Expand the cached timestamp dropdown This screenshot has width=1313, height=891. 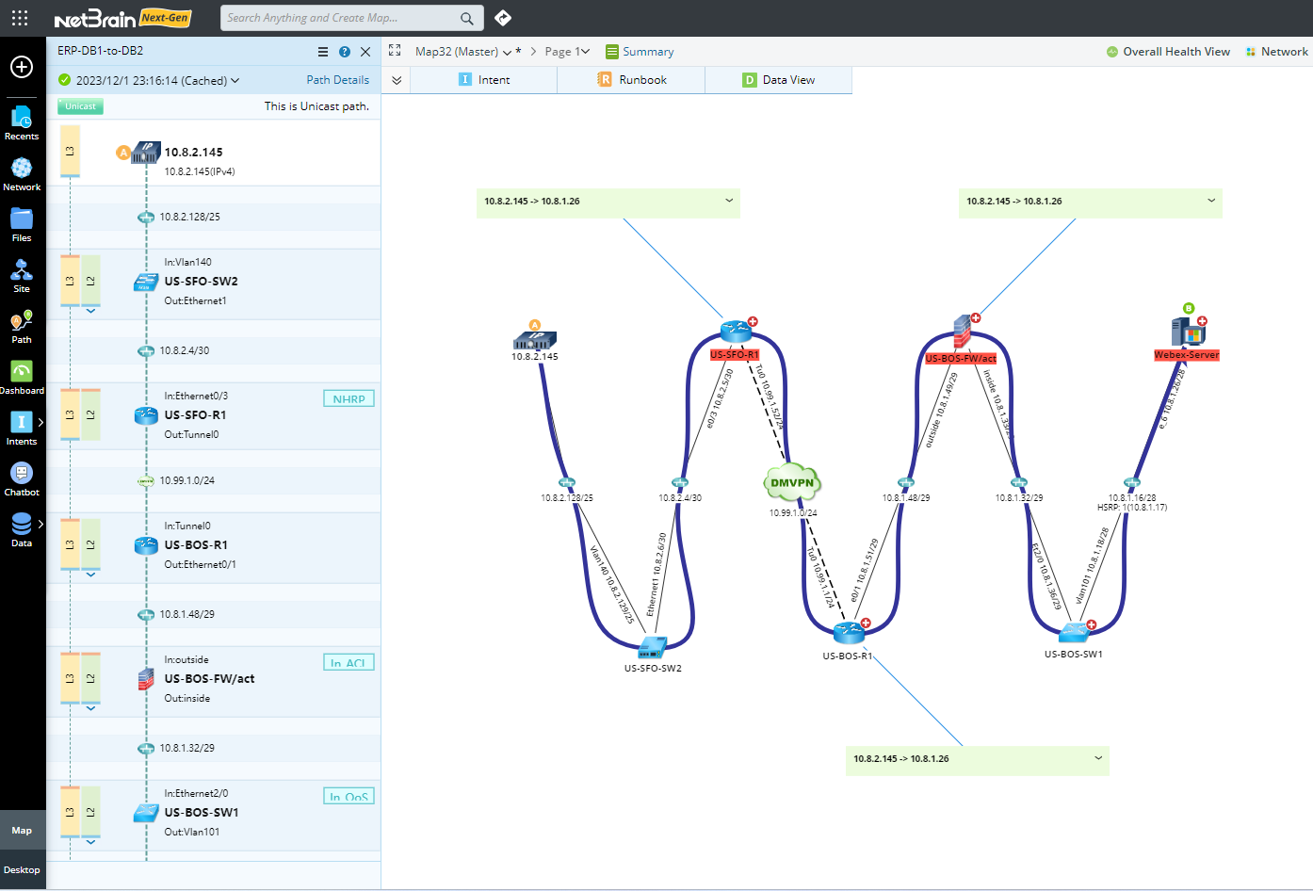click(235, 81)
